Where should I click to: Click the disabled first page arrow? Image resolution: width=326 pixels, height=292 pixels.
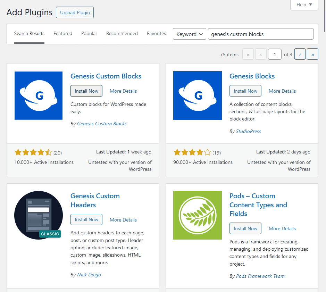248,54
